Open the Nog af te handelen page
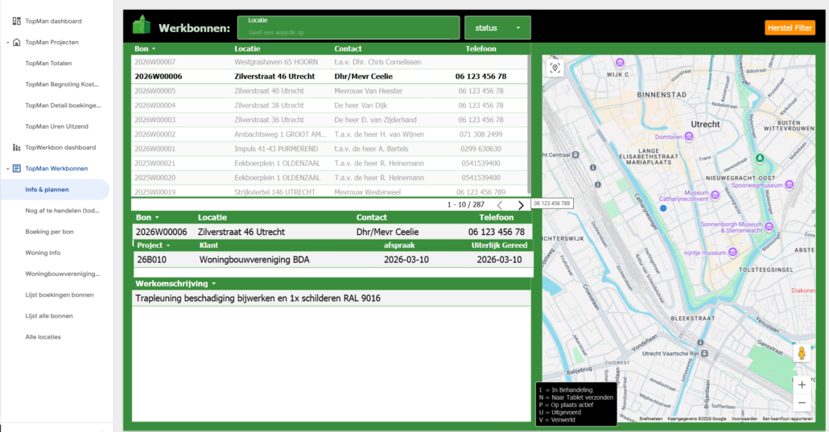 [63, 211]
